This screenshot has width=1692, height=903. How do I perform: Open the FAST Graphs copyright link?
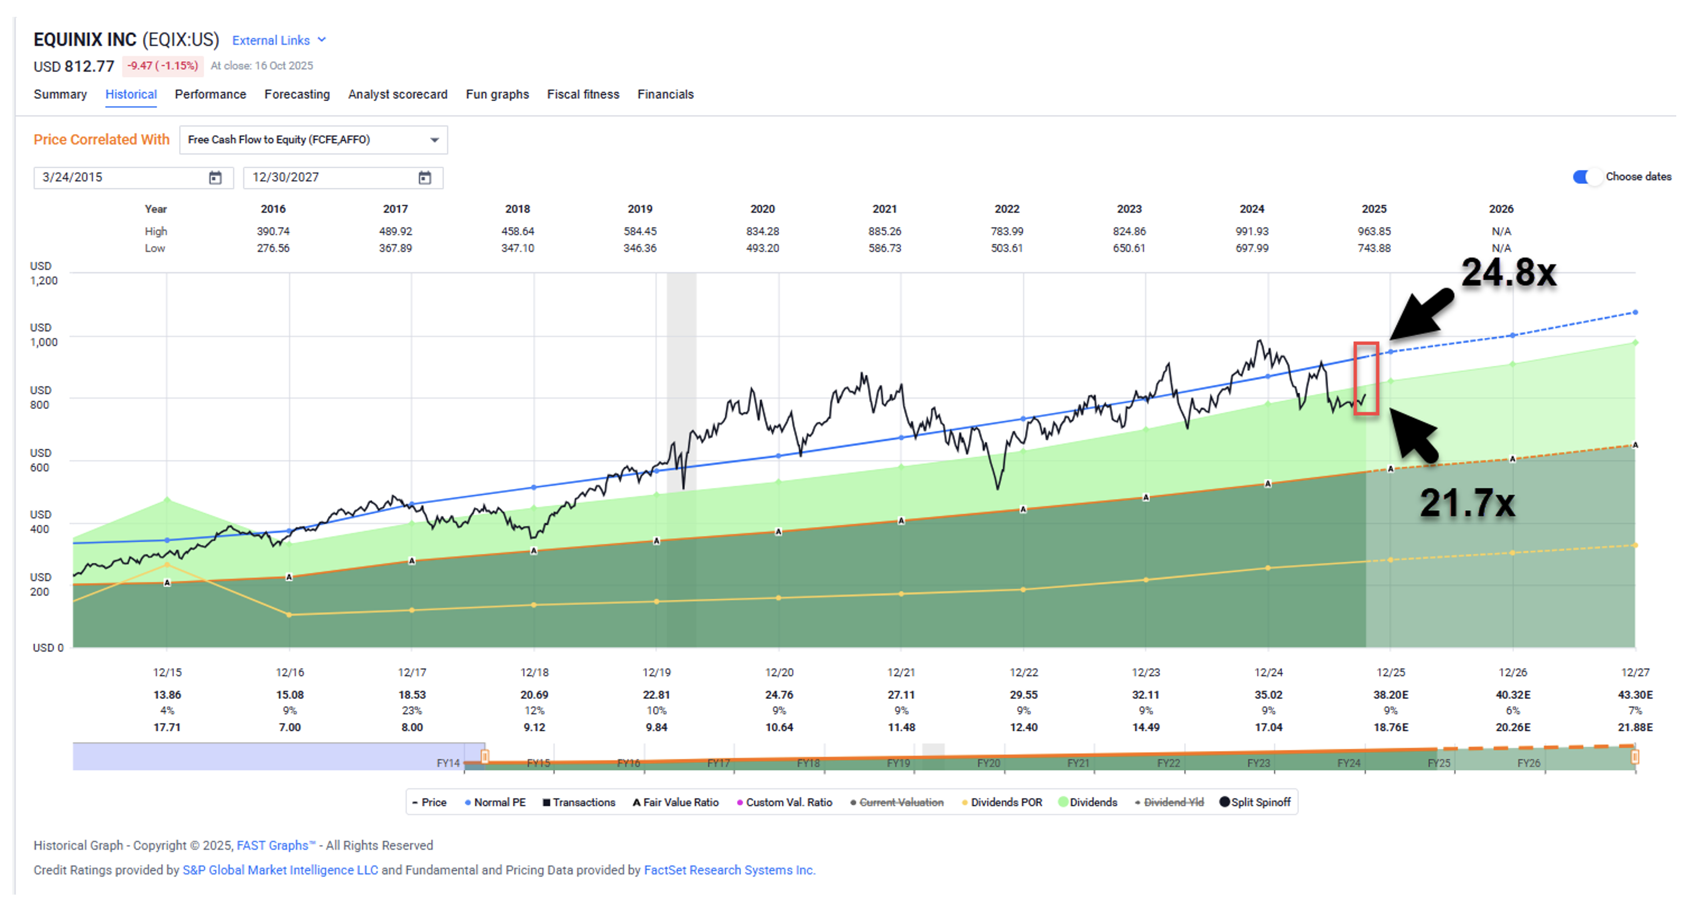click(275, 845)
